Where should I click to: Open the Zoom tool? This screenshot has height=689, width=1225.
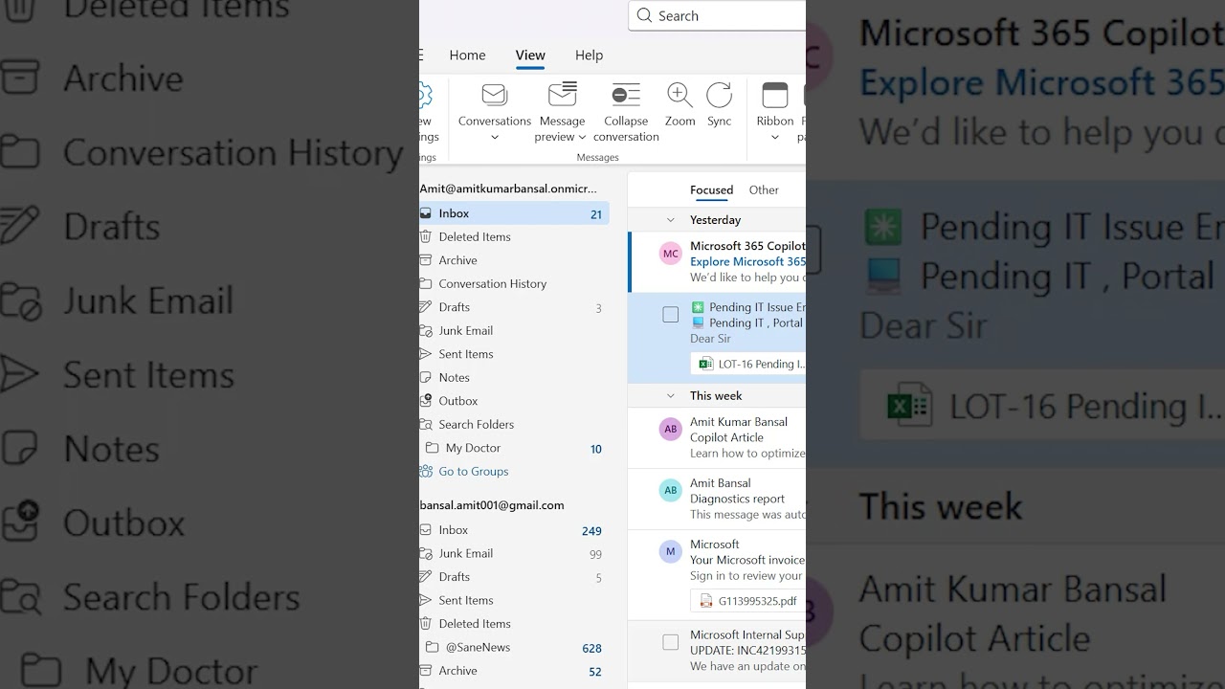[x=679, y=104]
